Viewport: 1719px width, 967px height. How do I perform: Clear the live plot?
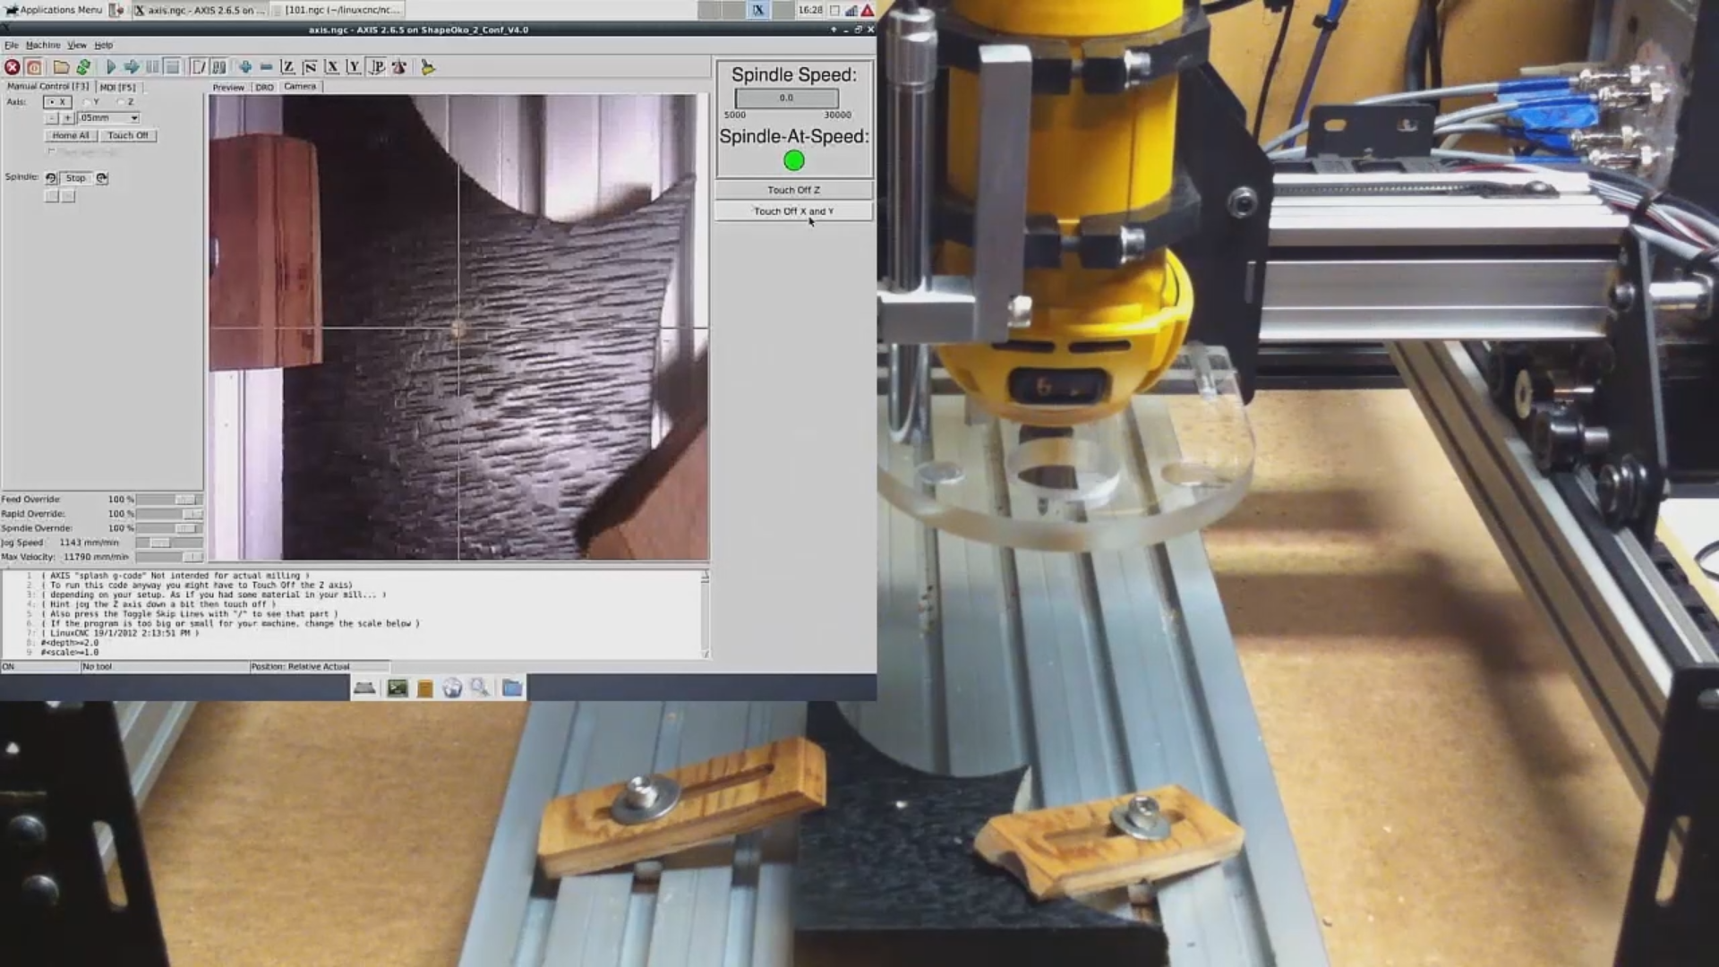tap(428, 67)
